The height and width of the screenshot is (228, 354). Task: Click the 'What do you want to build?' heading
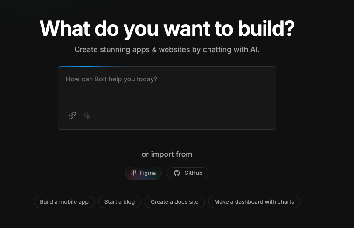[x=167, y=29]
